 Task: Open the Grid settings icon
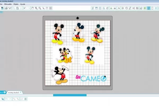[156, 8]
